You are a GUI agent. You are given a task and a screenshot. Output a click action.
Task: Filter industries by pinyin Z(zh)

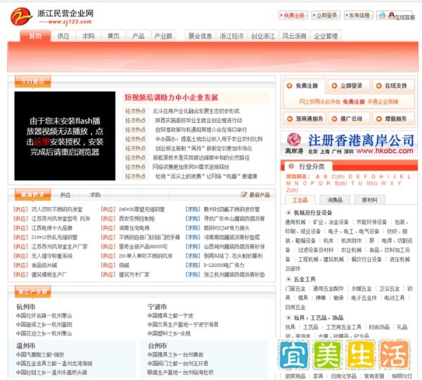(292, 190)
